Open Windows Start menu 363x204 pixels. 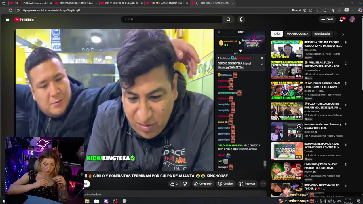click(x=4, y=201)
